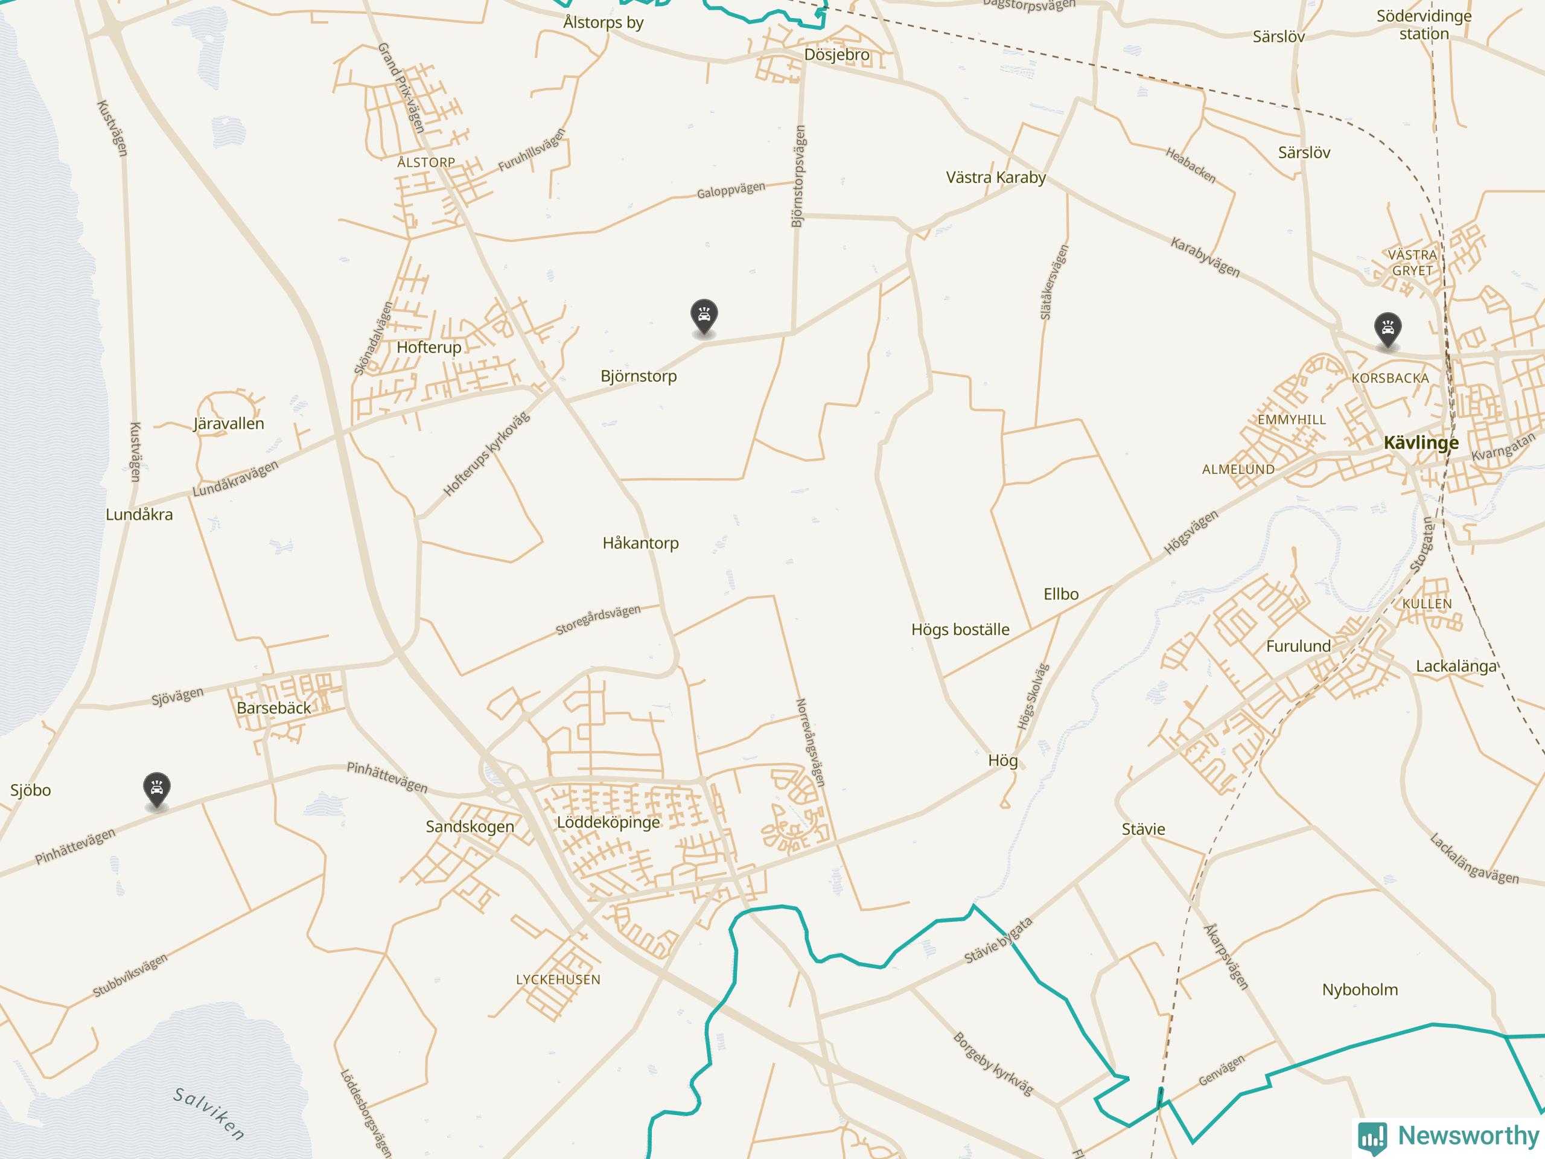Open the Newsworthy brand link
Viewport: 1545px width, 1159px height.
(1449, 1136)
